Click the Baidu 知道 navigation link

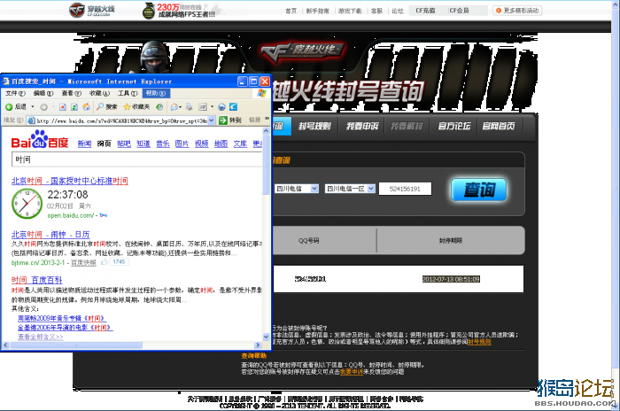pyautogui.click(x=143, y=143)
